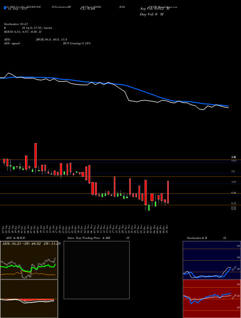Click the ADX (MGR) 56.3, 40.3, 11.3 values
Image resolution: width=241 pixels, height=318 pixels.
tap(51, 40)
